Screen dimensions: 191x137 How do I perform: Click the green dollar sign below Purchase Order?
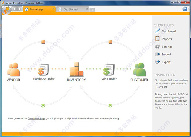pyautogui.click(x=43, y=105)
